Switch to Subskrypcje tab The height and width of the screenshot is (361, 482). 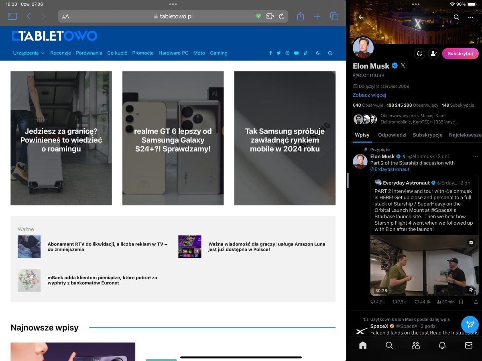(427, 135)
